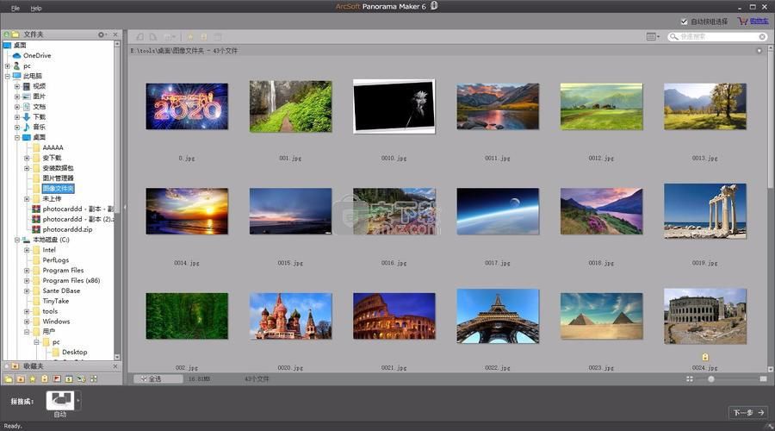The width and height of the screenshot is (775, 431).
Task: Select OneDrive in the folder tree
Action: [x=36, y=55]
